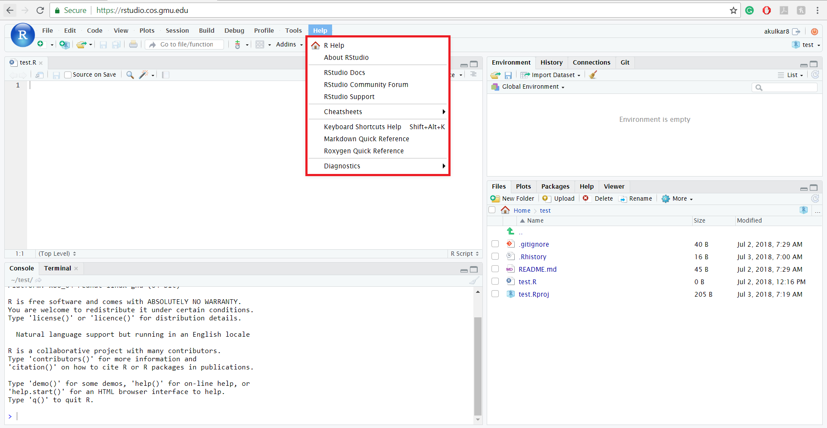Click the workspace panes layout icon
The width and height of the screenshot is (827, 428).
260,44
